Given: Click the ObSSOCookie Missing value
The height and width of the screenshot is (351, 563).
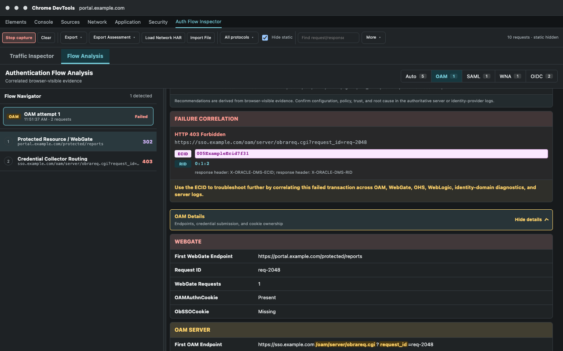Looking at the screenshot, I should point(267,312).
